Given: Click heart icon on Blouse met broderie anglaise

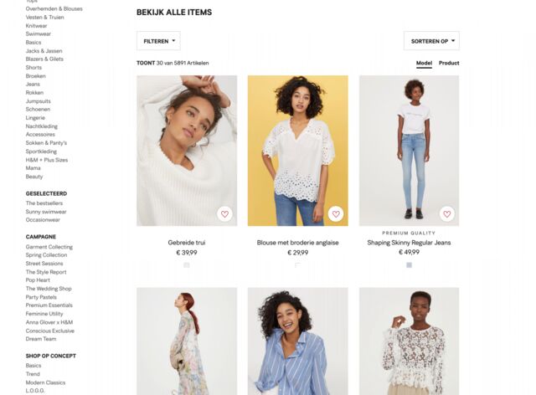Looking at the screenshot, I should pos(336,213).
